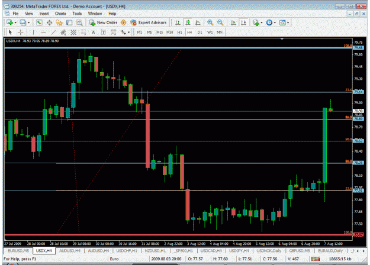The image size is (370, 265).
Task: Toggle the Terminal window icon
Action: pyautogui.click(x=69, y=22)
